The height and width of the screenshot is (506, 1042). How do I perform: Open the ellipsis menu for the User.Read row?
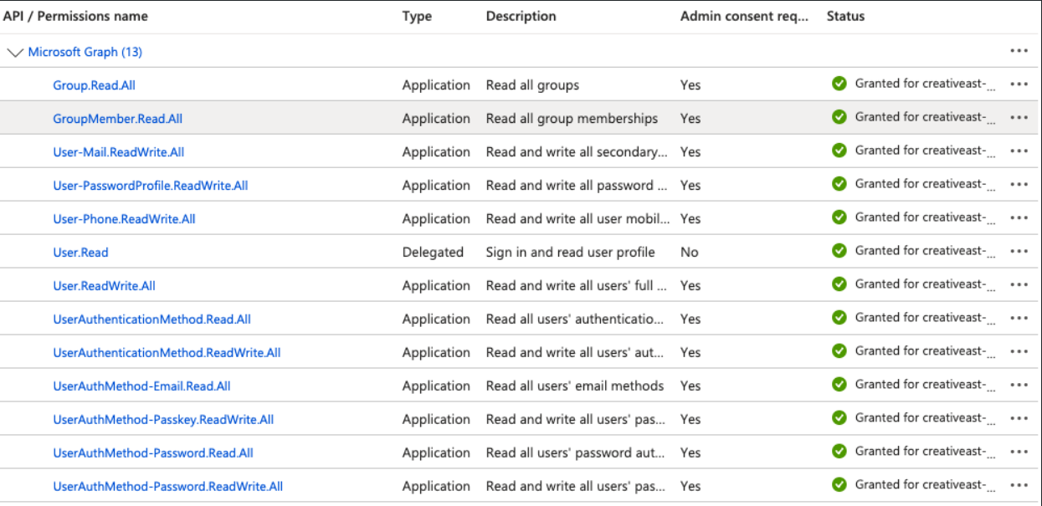point(1018,252)
